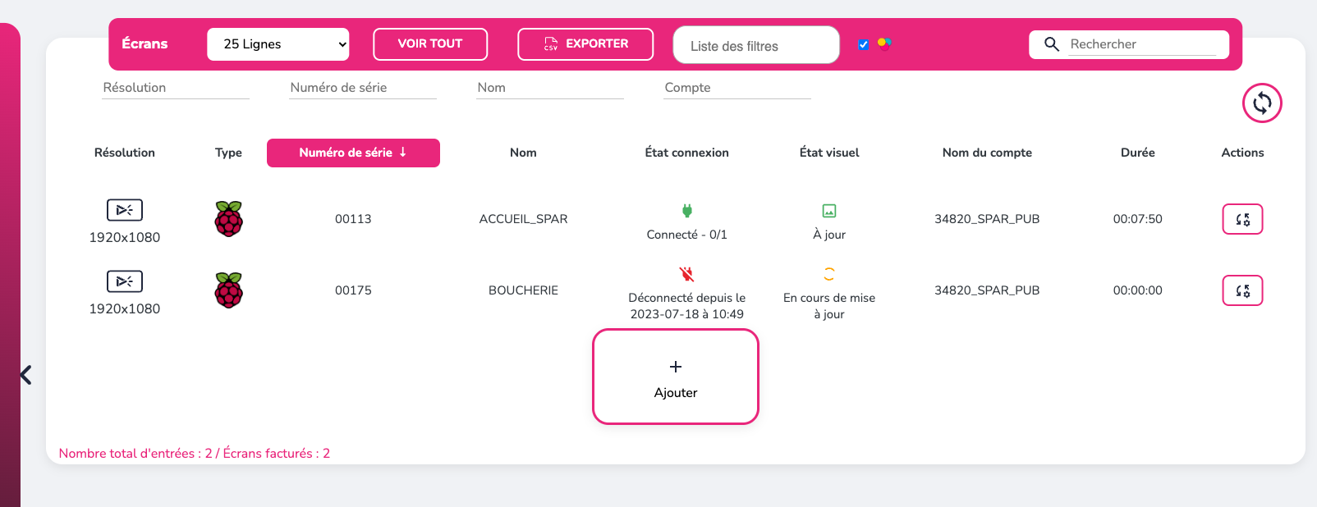The width and height of the screenshot is (1317, 507).
Task: Add a screen with Ajouter card
Action: 676,377
